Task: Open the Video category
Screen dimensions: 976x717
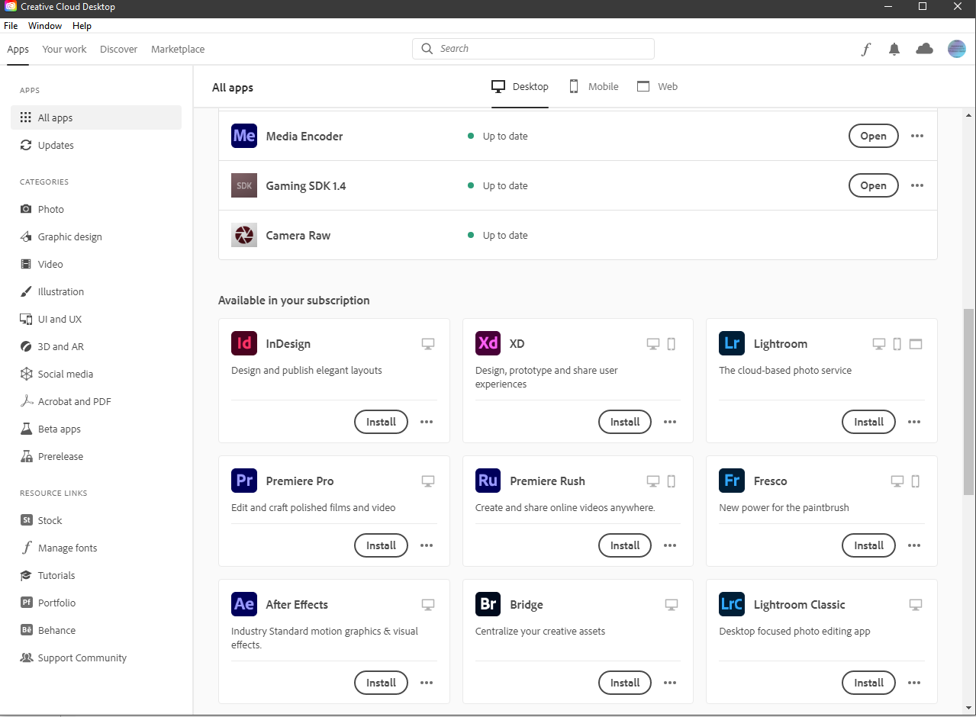Action: tap(49, 263)
